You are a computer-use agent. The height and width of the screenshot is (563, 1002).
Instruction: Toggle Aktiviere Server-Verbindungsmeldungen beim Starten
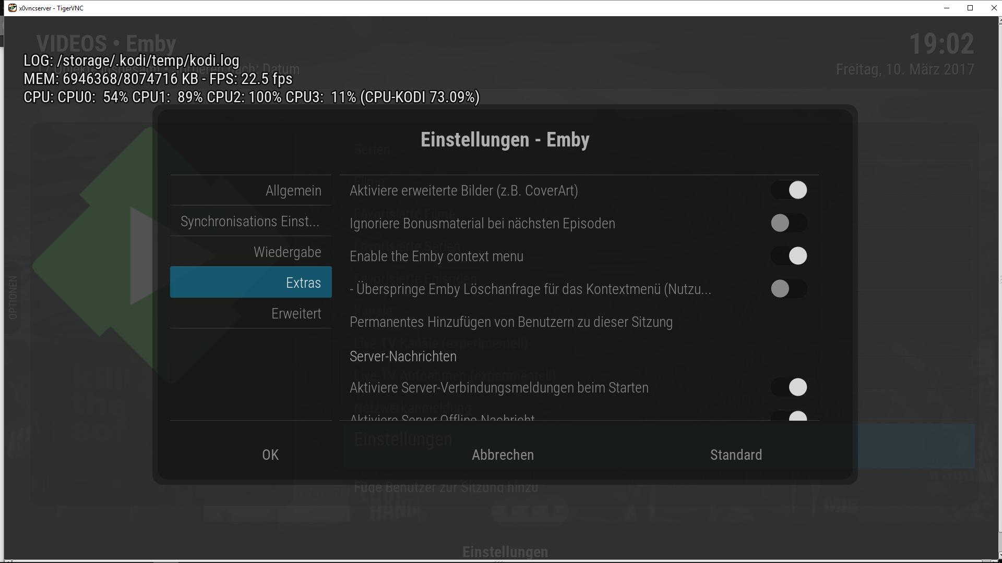(789, 387)
